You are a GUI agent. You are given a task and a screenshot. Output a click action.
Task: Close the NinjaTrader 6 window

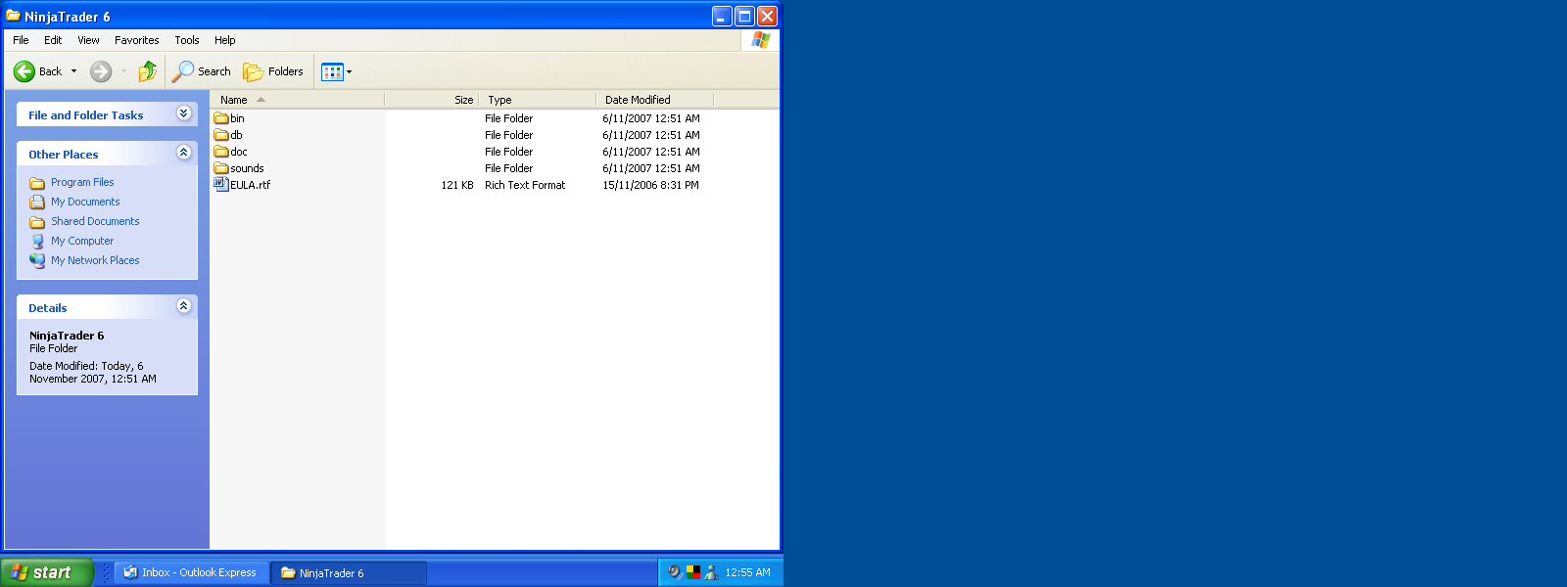click(x=767, y=16)
